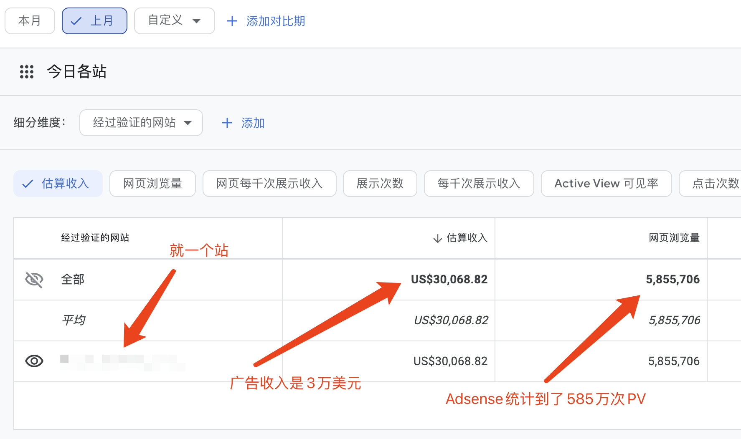
Task: Select the 网页浏览量 metric chip
Action: tap(152, 184)
